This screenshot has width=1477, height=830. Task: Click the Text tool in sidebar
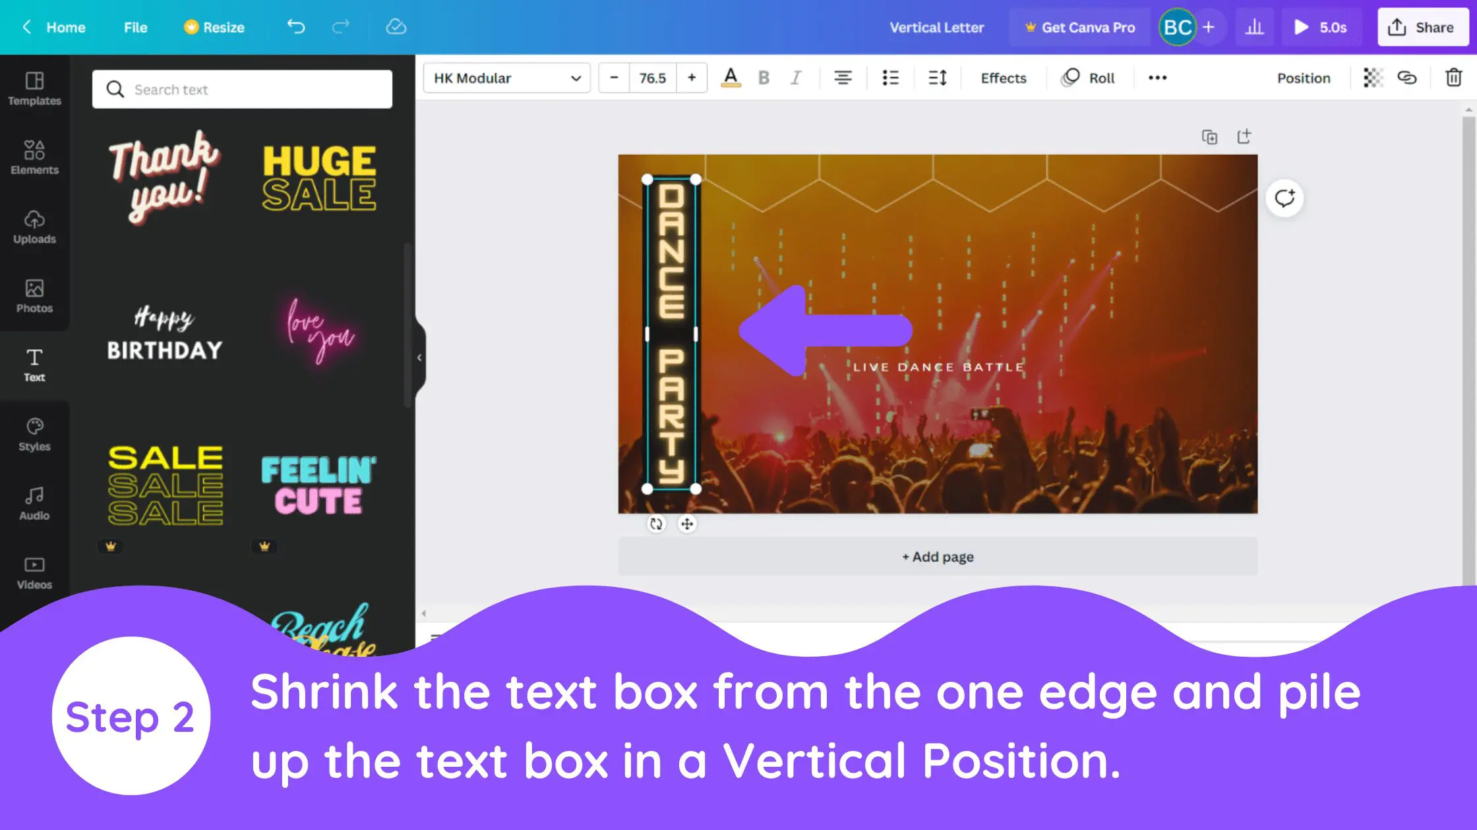click(x=34, y=364)
